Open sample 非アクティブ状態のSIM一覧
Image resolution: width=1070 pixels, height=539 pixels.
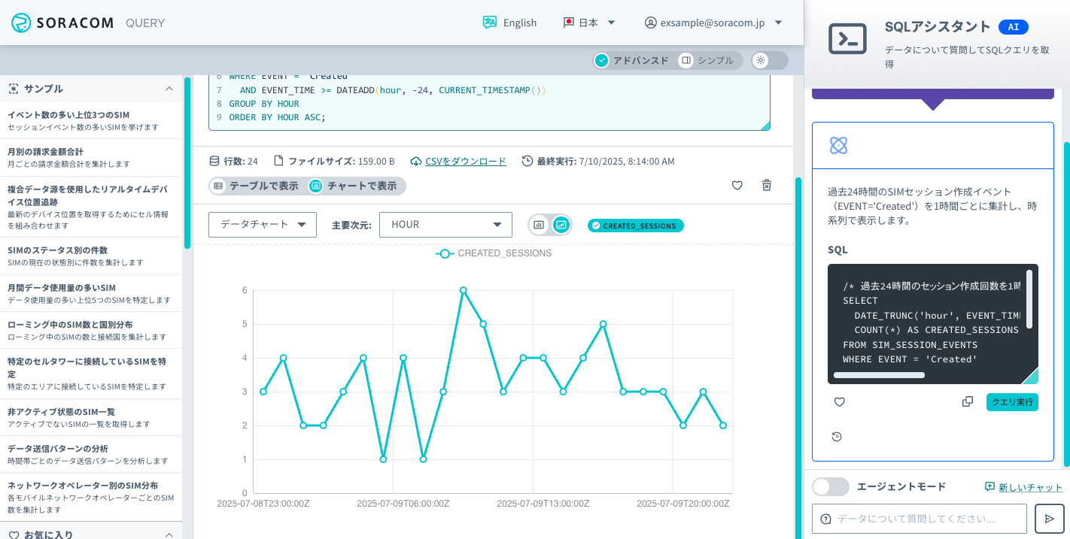pyautogui.click(x=91, y=417)
